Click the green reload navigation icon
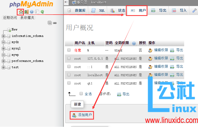The width and height of the screenshot is (198, 127). [42, 12]
